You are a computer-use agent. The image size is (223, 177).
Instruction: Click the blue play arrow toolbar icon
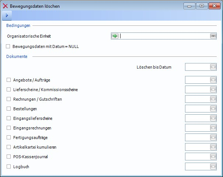pos(7,15)
